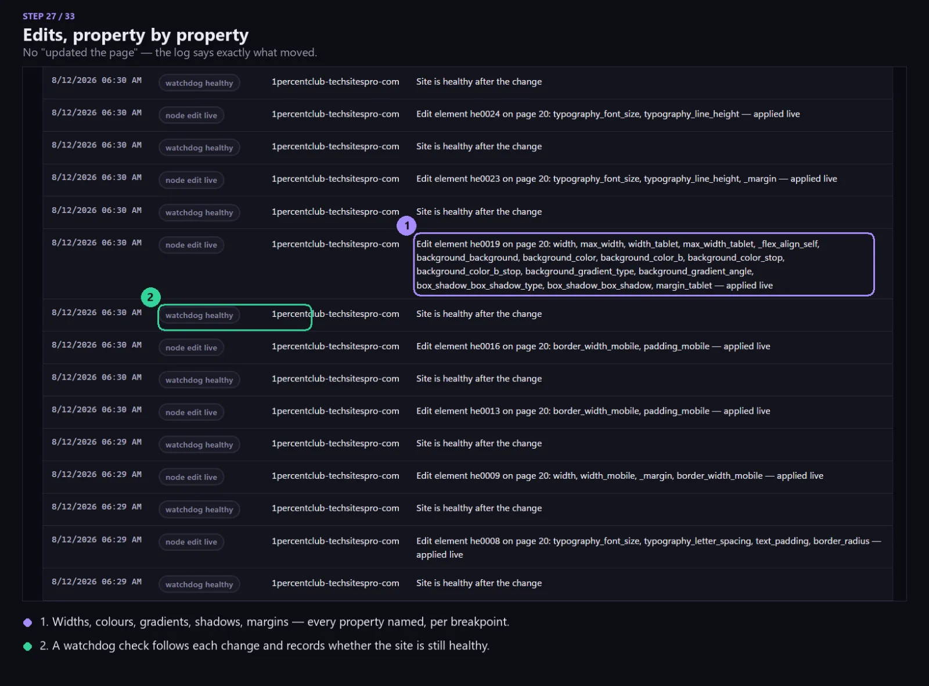
Task: Select the 'Edit element he0016 on page 20' description
Action: click(x=593, y=346)
